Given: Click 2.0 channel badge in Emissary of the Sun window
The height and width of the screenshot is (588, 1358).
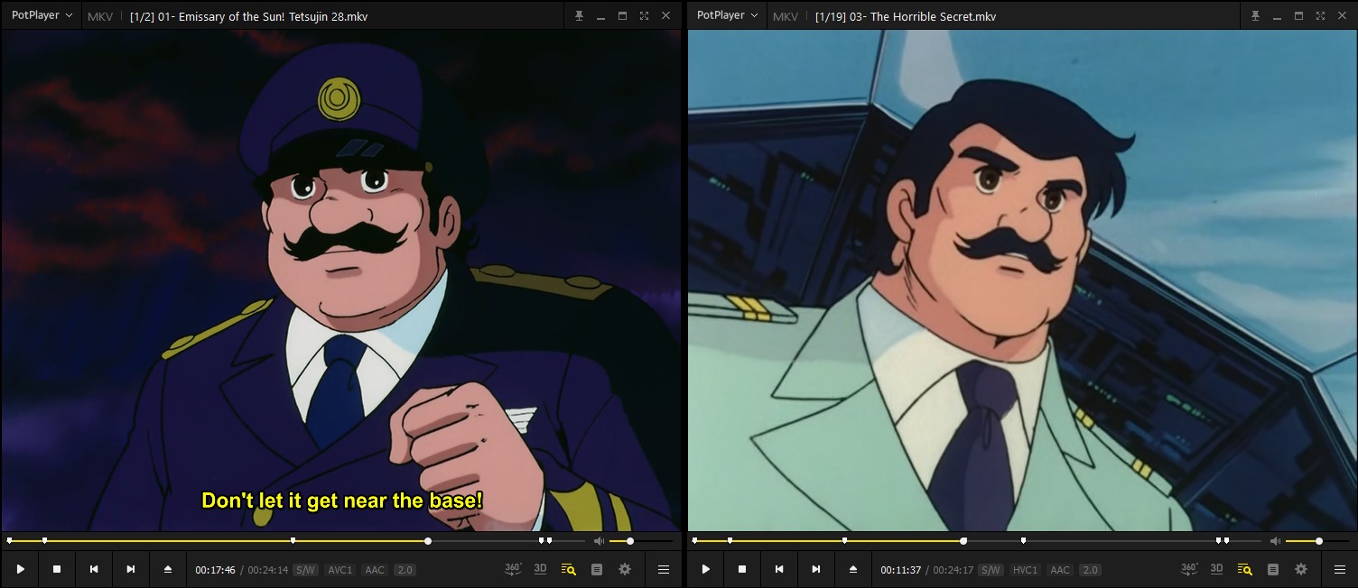Looking at the screenshot, I should click(405, 570).
